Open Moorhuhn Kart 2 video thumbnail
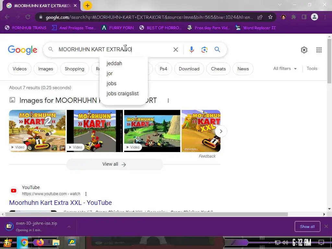The height and width of the screenshot is (249, 332). click(x=37, y=131)
